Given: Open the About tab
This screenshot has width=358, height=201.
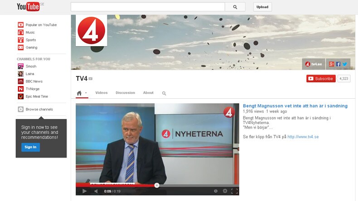Looking at the screenshot, I should 148,93.
